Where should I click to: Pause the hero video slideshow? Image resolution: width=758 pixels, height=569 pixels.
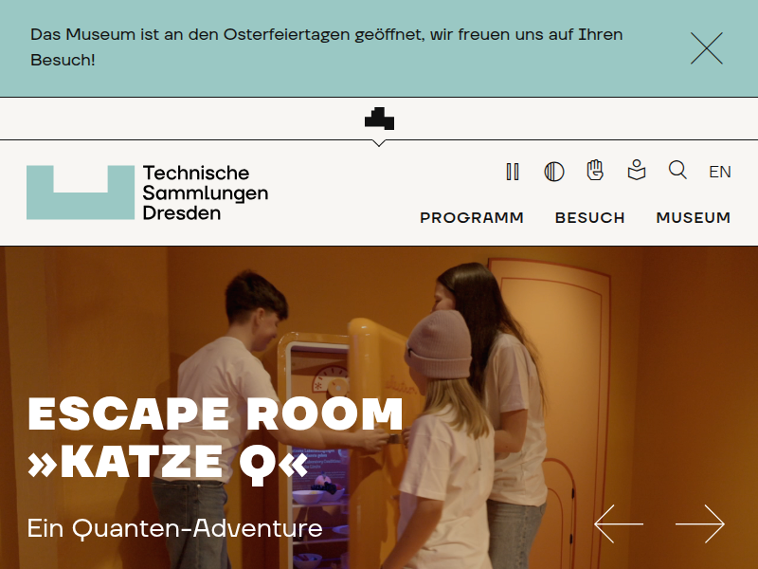(513, 172)
